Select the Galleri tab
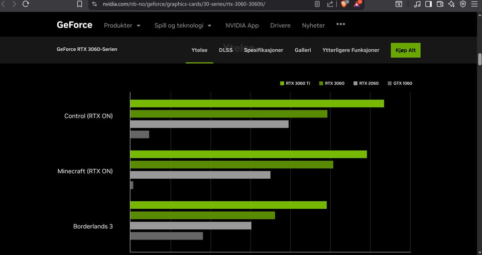 (x=303, y=50)
